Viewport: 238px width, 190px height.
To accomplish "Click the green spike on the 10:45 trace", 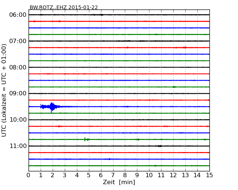I will click(85, 139).
